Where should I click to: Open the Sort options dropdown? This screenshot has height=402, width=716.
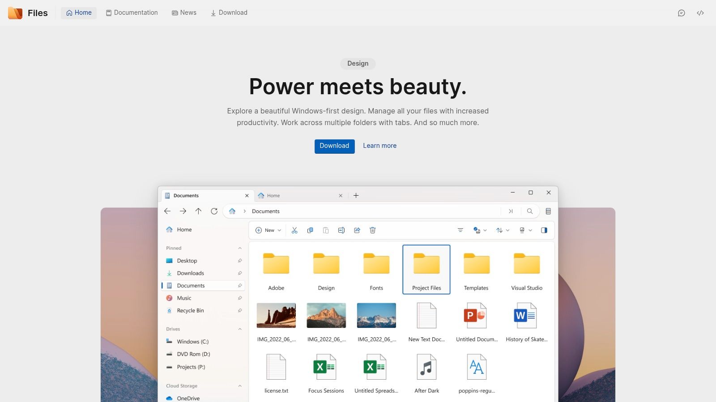(502, 230)
